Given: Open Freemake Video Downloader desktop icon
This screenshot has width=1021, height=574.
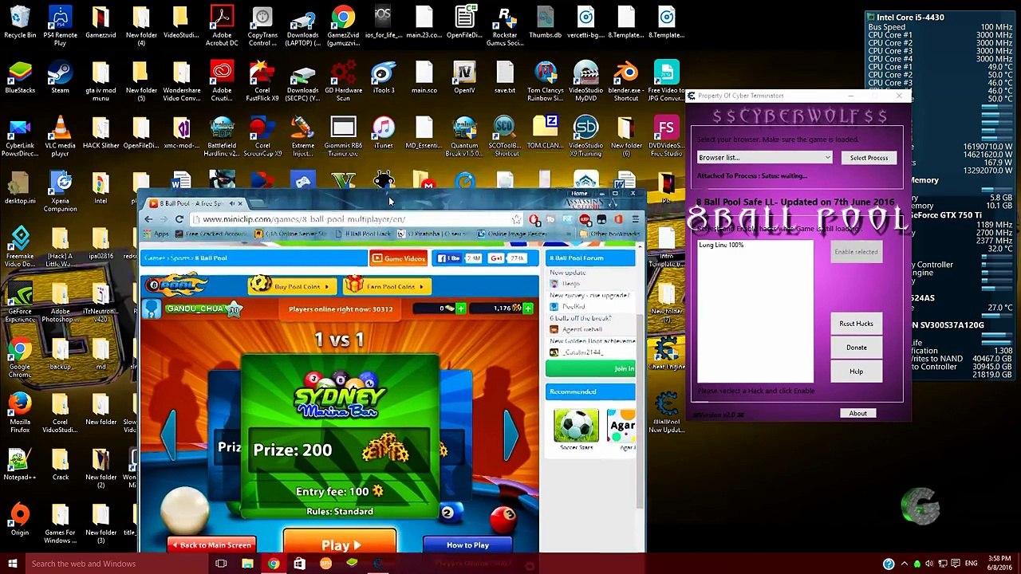Looking at the screenshot, I should (20, 246).
